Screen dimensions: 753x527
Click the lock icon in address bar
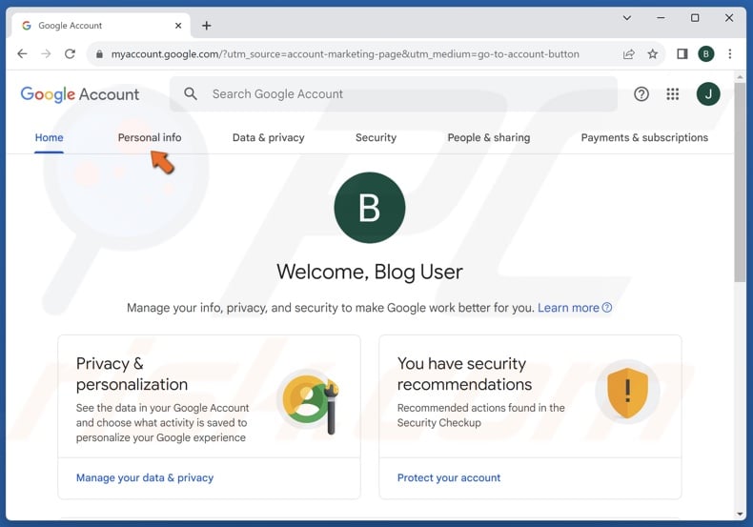[99, 54]
